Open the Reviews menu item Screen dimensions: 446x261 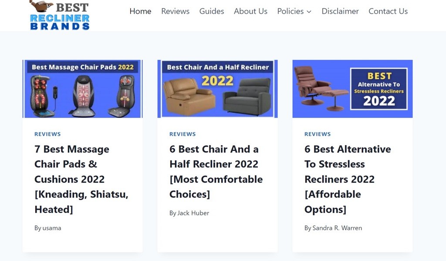[x=175, y=11]
